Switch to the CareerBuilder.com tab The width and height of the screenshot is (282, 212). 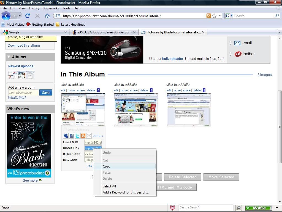pos(104,33)
